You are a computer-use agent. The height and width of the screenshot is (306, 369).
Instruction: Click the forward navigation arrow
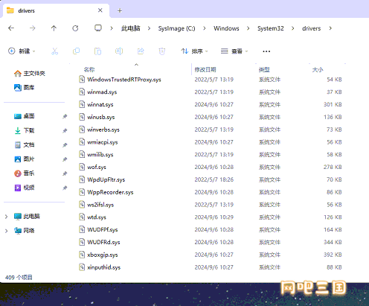click(33, 28)
